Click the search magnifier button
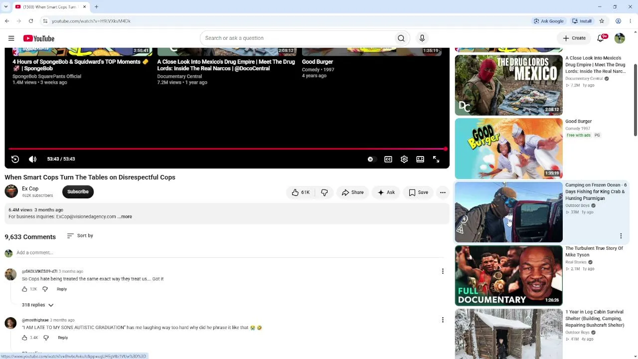This screenshot has height=359, width=638. coord(401,38)
